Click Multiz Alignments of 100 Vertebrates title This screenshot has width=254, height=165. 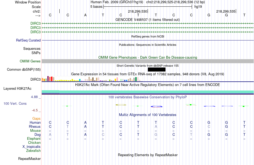pos(148,115)
